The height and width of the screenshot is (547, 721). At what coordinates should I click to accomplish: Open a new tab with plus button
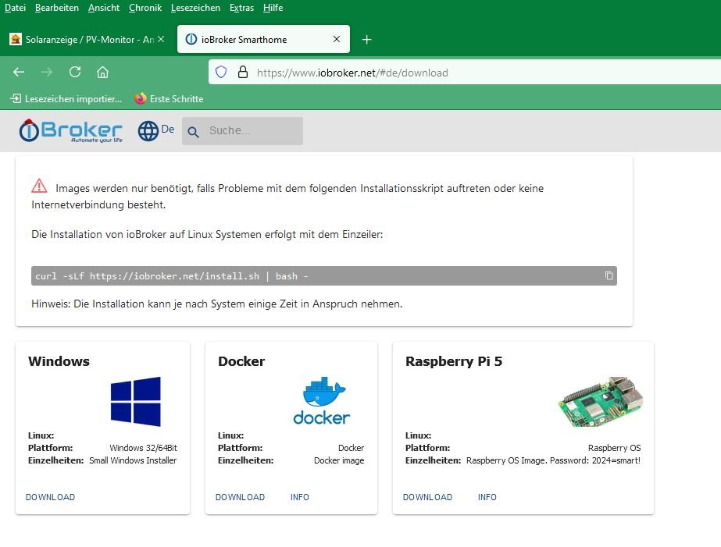click(x=367, y=40)
